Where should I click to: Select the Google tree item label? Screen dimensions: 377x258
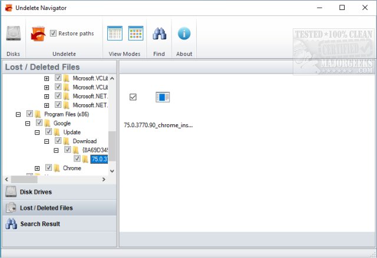tap(62, 123)
